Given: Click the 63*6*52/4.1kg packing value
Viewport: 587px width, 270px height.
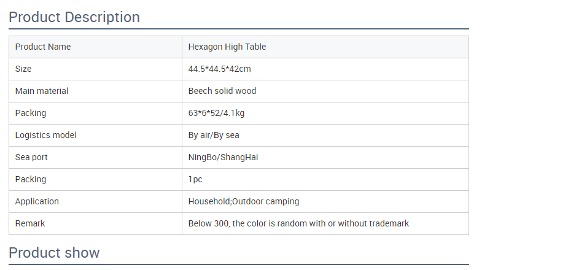Looking at the screenshot, I should (x=216, y=113).
